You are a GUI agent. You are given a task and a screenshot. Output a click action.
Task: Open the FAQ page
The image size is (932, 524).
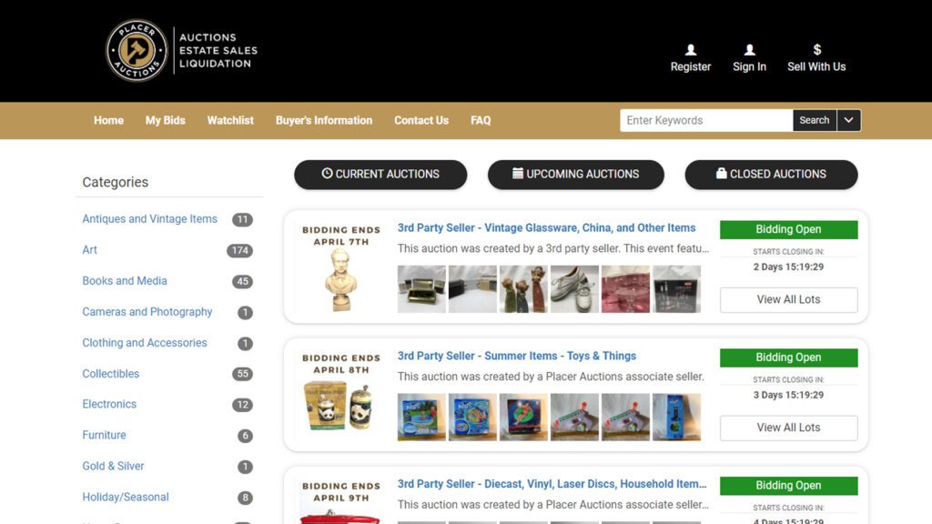coord(481,120)
